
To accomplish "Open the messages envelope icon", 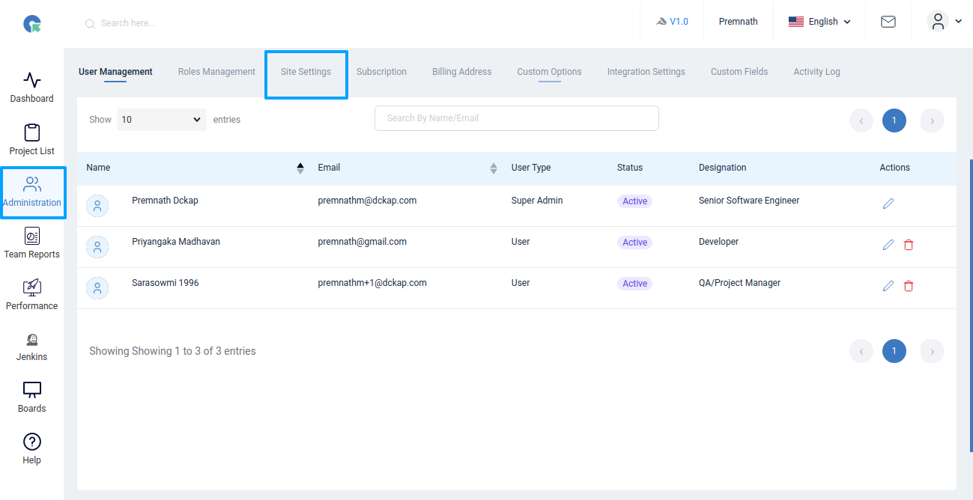I will pyautogui.click(x=888, y=22).
